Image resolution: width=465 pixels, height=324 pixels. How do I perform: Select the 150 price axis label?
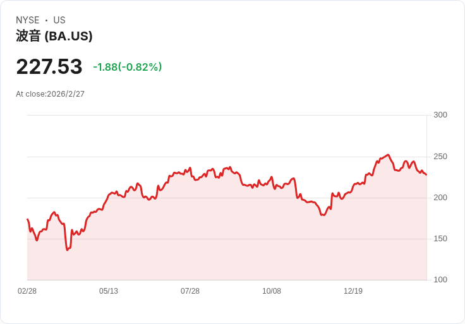[x=440, y=239]
